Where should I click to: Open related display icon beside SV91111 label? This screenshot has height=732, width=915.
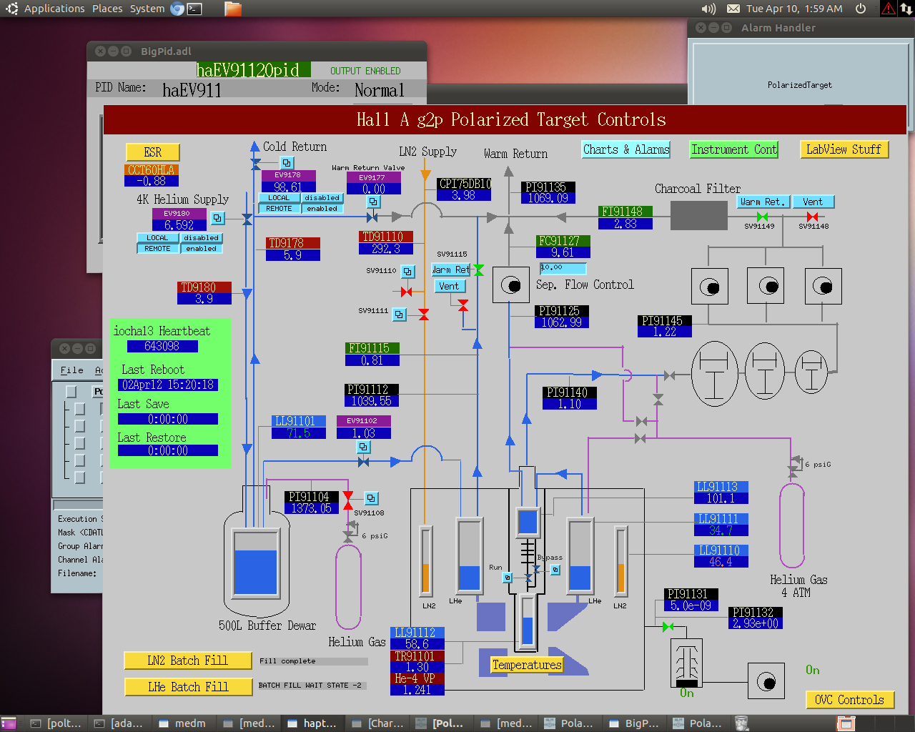click(x=400, y=315)
